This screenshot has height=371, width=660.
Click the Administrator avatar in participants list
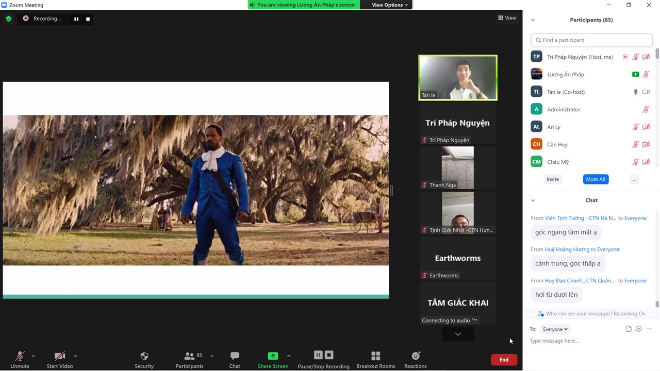pos(536,109)
